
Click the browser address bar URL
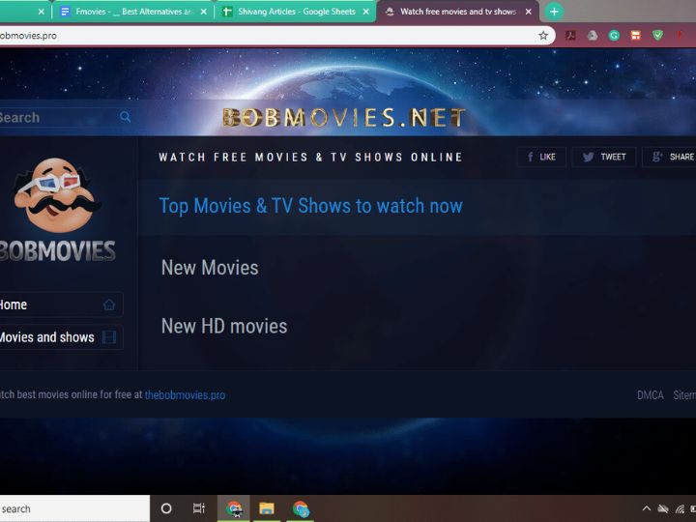[28, 36]
